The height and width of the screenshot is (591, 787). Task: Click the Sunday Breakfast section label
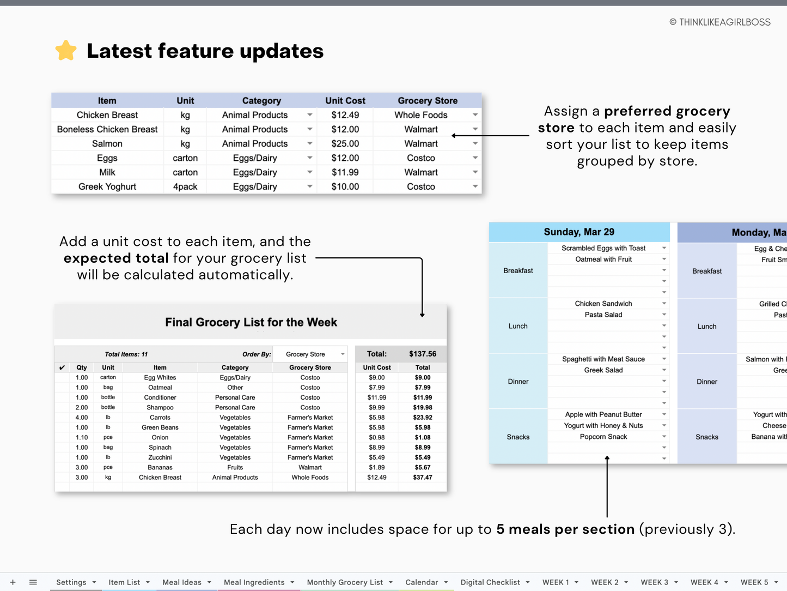[x=518, y=270]
